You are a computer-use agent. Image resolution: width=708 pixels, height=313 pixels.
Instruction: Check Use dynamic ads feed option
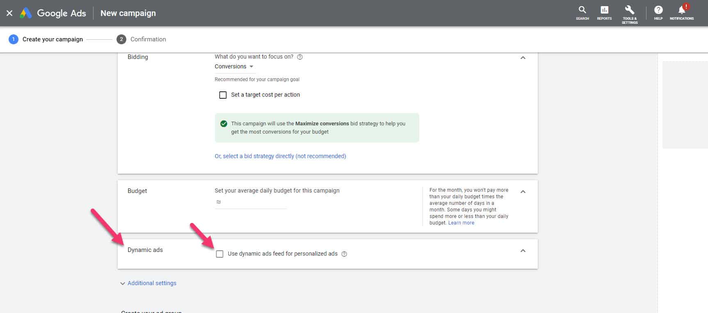[220, 254]
